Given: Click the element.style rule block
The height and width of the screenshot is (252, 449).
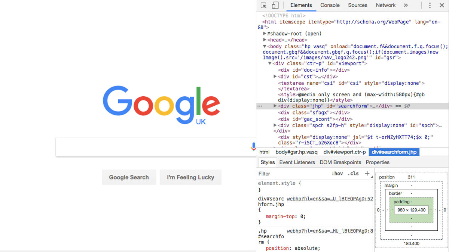Looking at the screenshot, I should [279, 186].
